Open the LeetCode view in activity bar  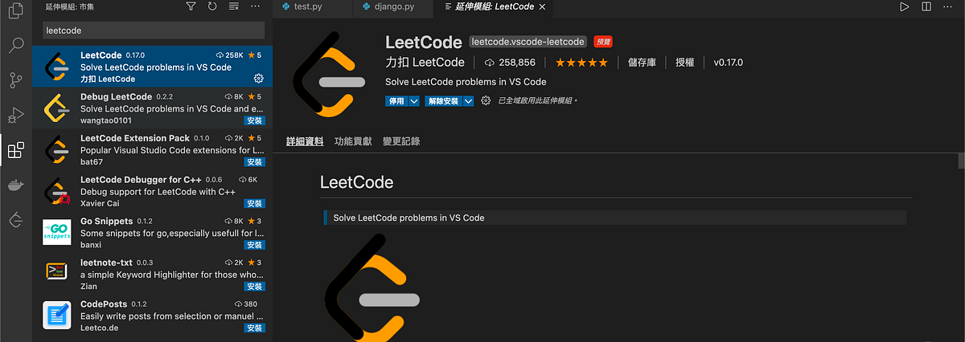(15, 220)
